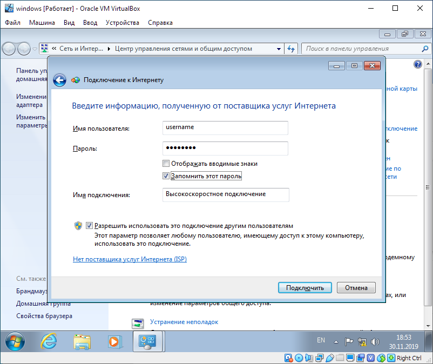
Task: Open Устранение неполадок link
Action: point(184,322)
